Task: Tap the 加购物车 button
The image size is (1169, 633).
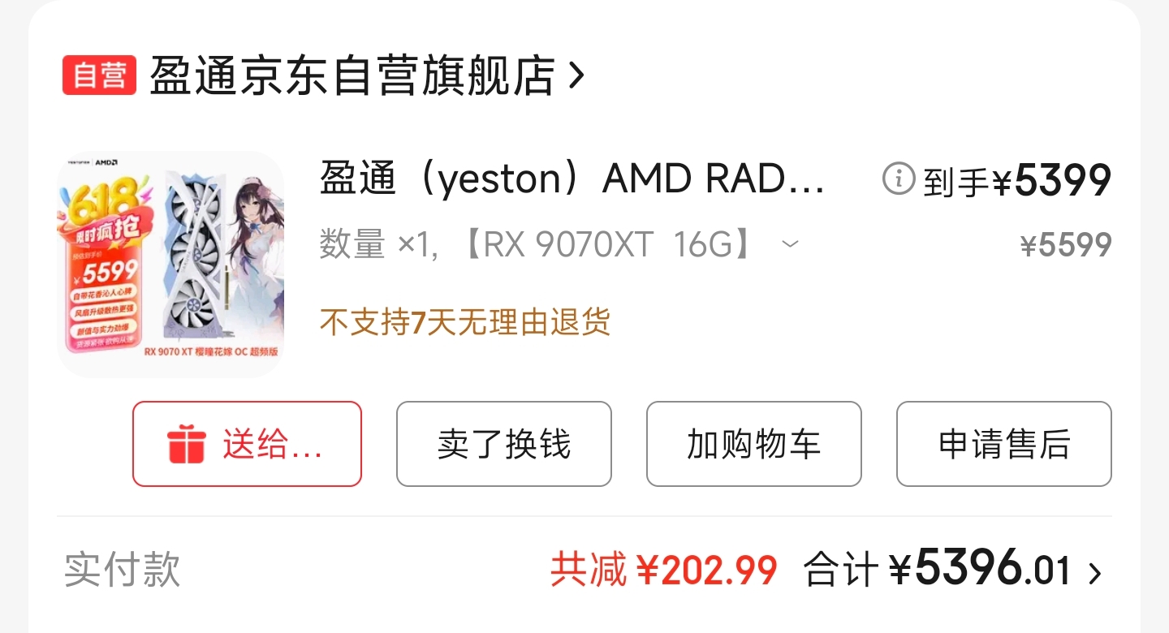Action: (x=754, y=444)
